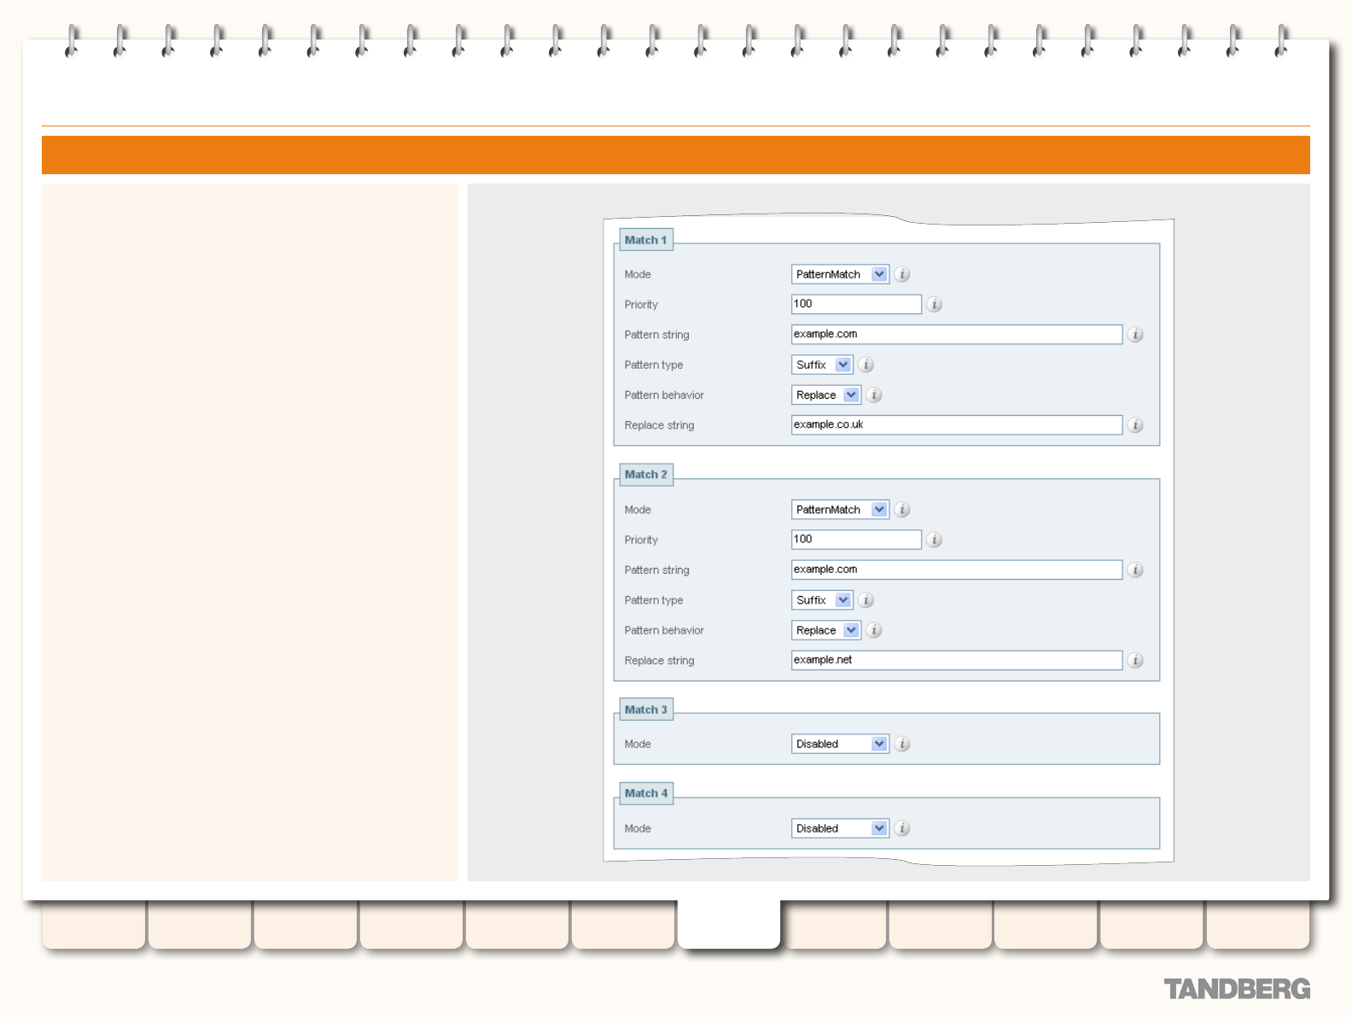Click the Mode label in Match 3
This screenshot has height=1017, width=1352.
[x=638, y=744]
